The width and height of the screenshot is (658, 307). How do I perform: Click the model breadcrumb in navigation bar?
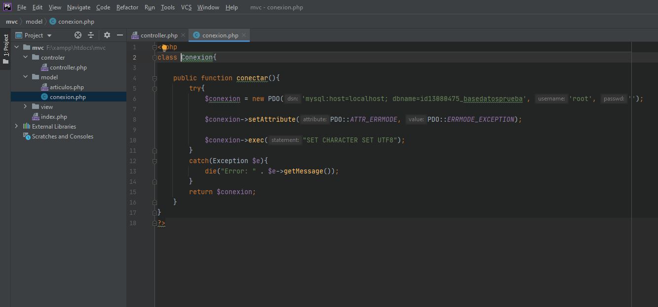point(34,22)
